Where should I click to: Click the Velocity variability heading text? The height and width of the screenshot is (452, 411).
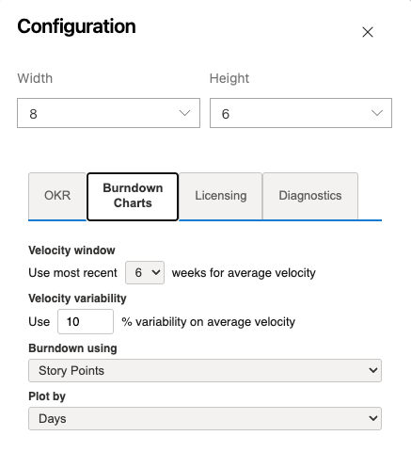click(77, 299)
